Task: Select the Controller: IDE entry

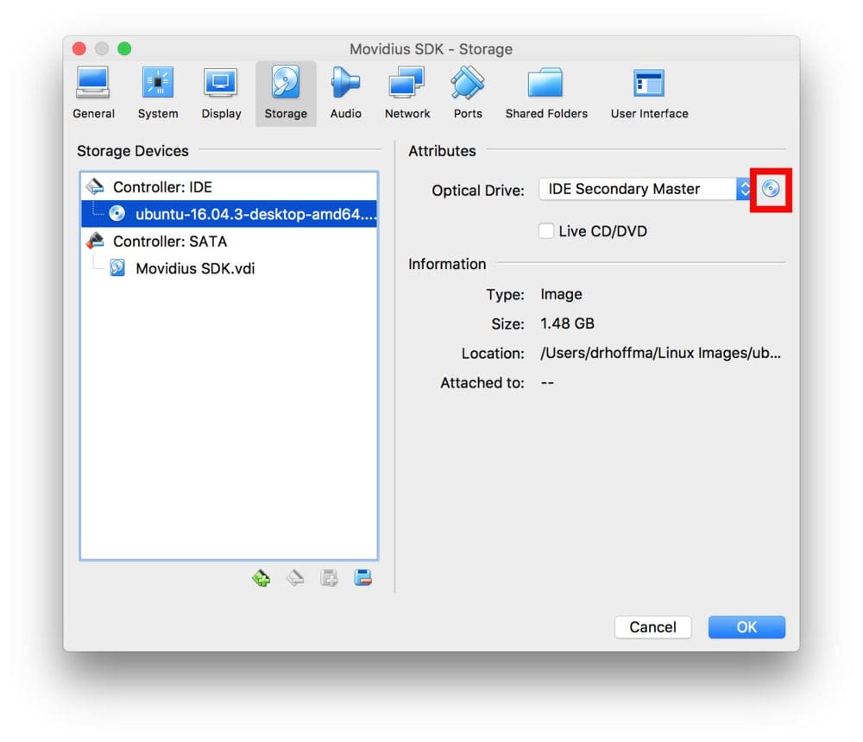Action: point(163,186)
